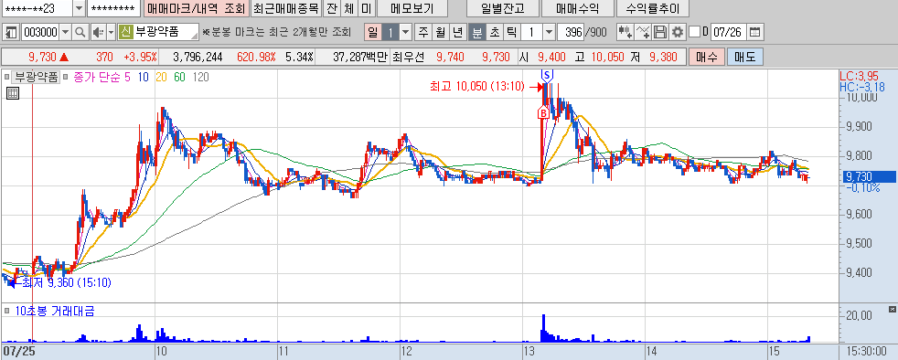Expand the minute interval dropdown arrow
The height and width of the screenshot is (360, 898).
click(x=549, y=32)
